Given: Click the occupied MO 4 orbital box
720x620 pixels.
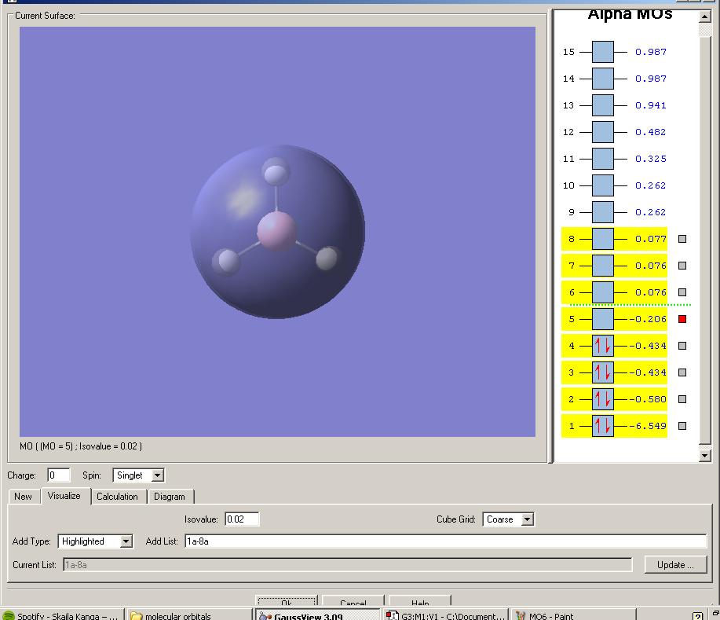Looking at the screenshot, I should point(602,346).
